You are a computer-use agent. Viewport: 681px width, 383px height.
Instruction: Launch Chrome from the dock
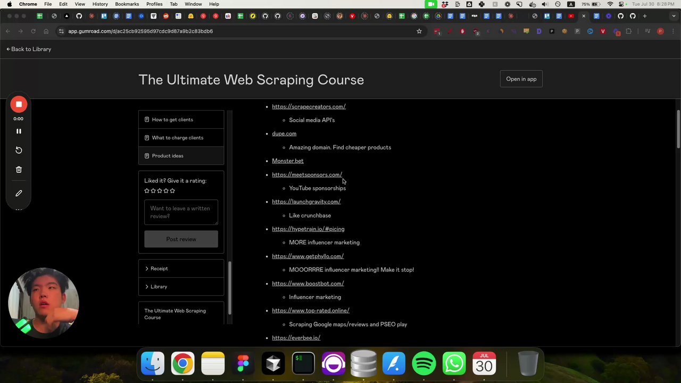coord(182,364)
